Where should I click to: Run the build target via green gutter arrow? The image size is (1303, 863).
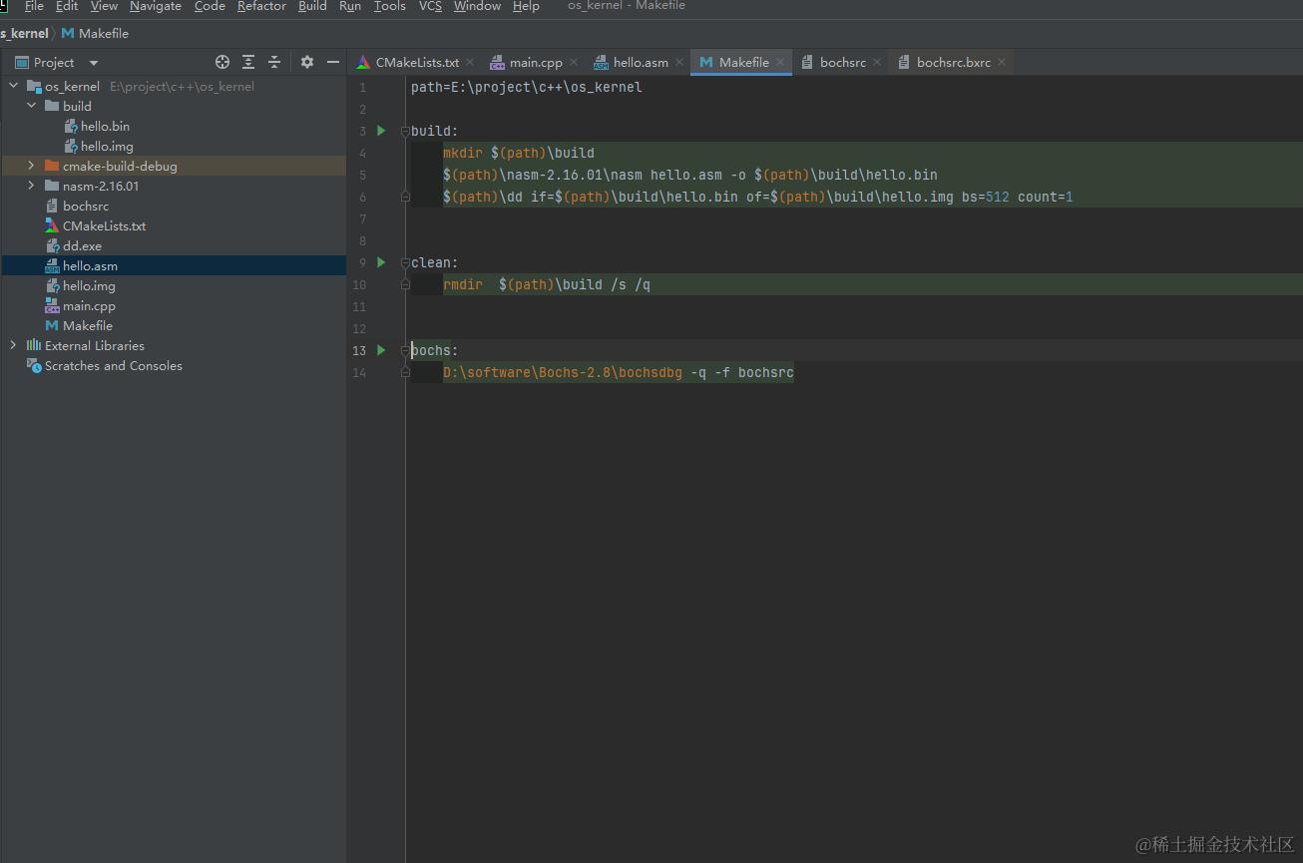pos(380,130)
